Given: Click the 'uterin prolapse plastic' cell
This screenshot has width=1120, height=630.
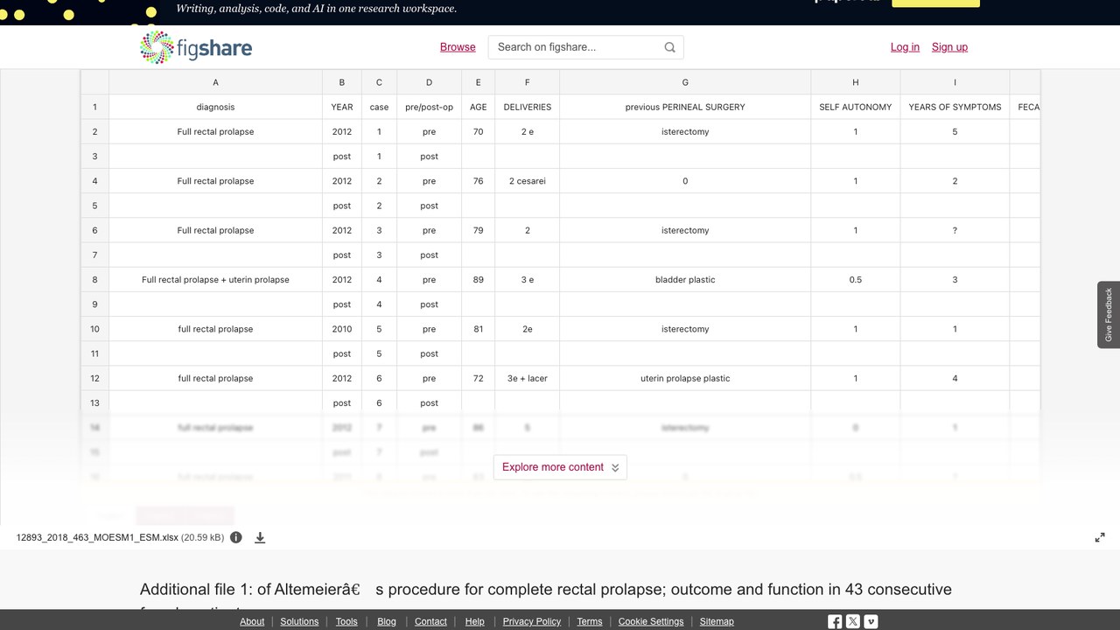Looking at the screenshot, I should [x=685, y=379].
